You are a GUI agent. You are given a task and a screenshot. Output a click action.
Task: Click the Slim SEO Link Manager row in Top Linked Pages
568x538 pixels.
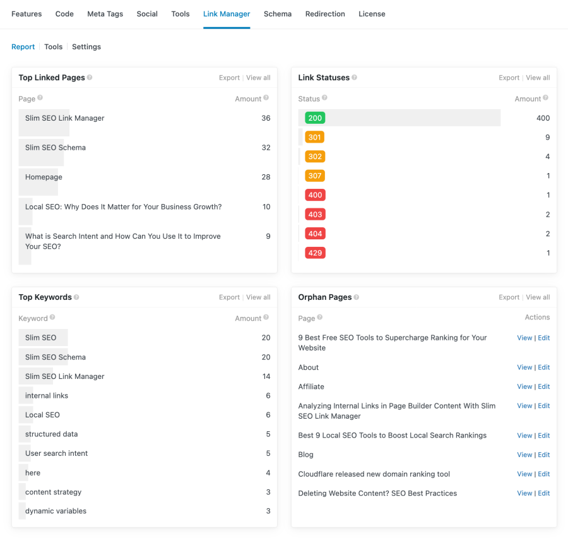tap(145, 123)
